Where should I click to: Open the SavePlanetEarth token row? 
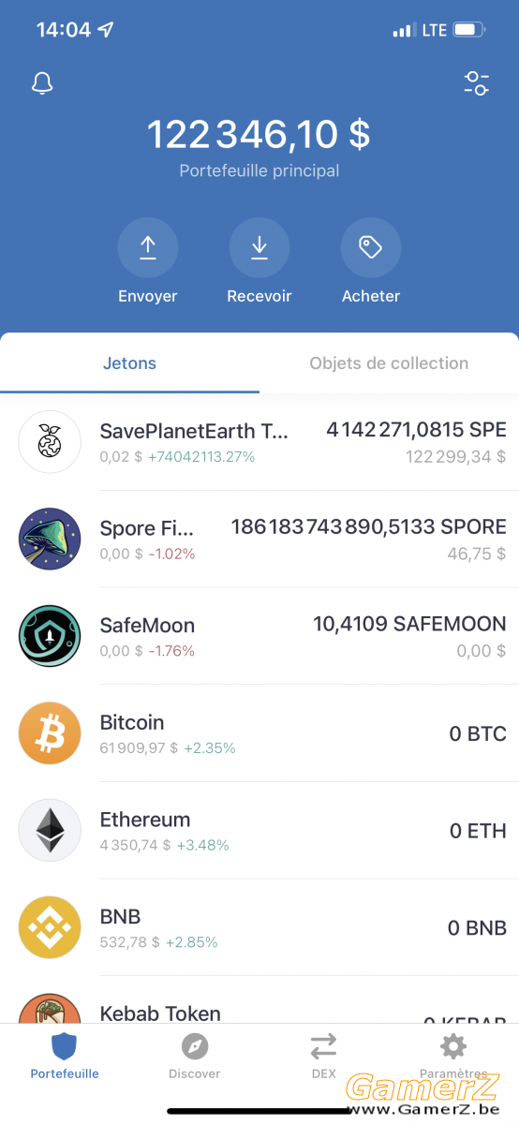[259, 442]
